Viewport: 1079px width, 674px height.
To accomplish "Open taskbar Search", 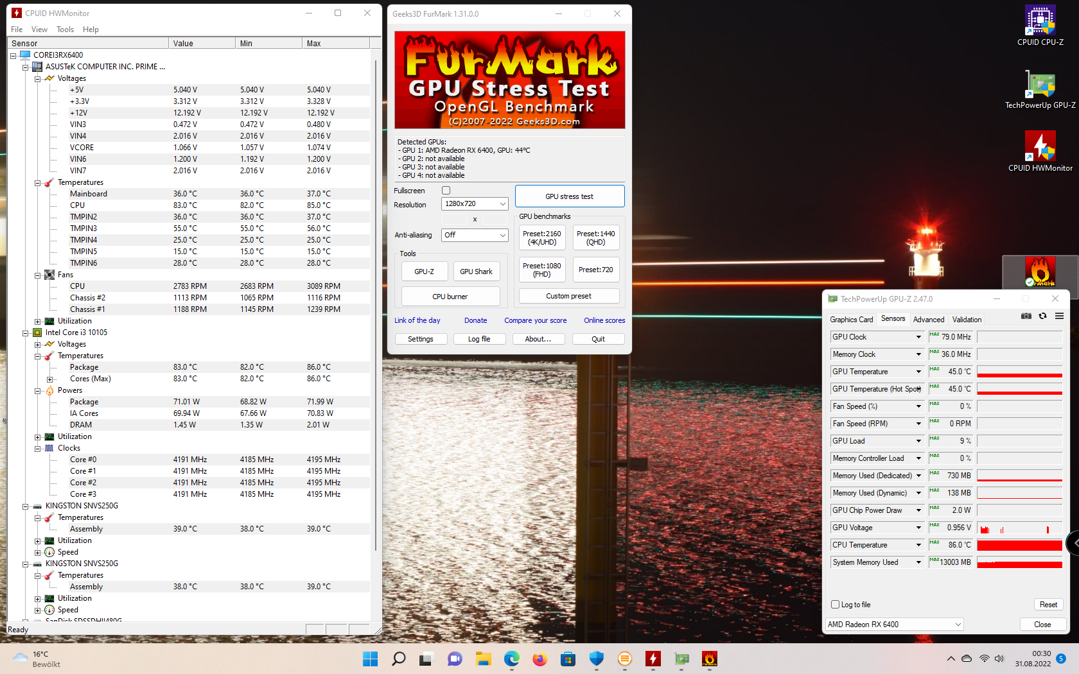I will tap(399, 659).
